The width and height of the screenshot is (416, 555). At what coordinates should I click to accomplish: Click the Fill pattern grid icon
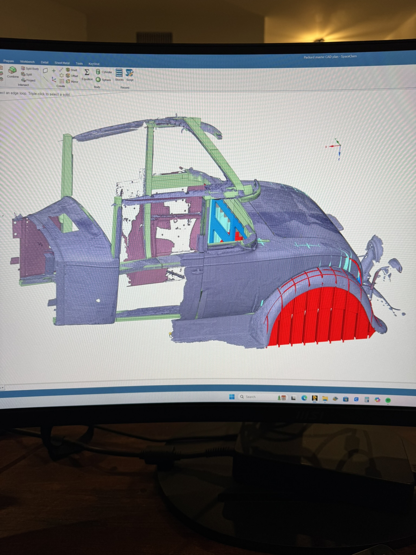click(x=62, y=81)
